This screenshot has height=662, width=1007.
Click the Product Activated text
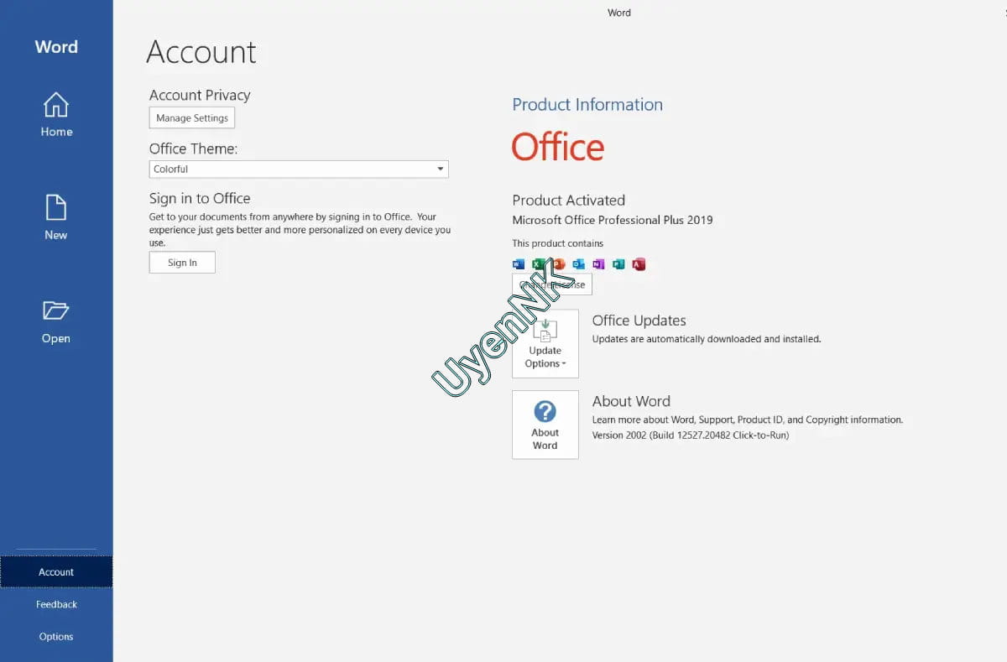(569, 201)
